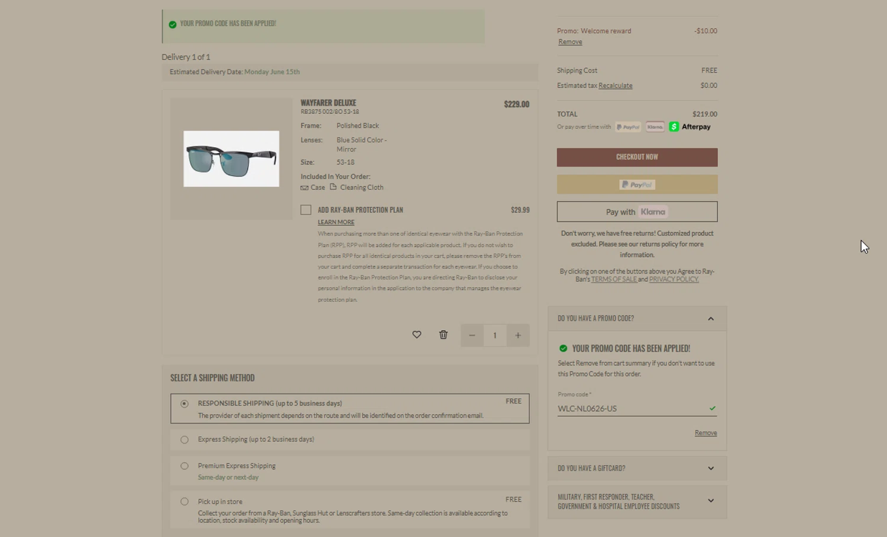
Task: Tick the Add Ray-Ban Protection Plan checkbox
Action: (306, 210)
